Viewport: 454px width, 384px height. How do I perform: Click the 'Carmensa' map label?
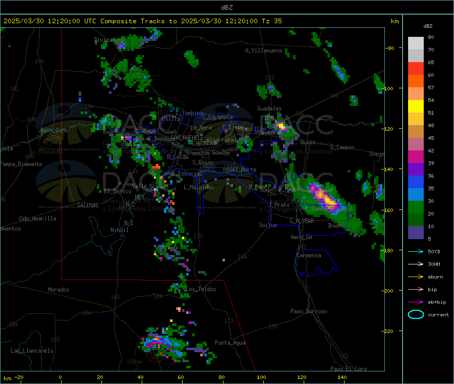click(309, 255)
